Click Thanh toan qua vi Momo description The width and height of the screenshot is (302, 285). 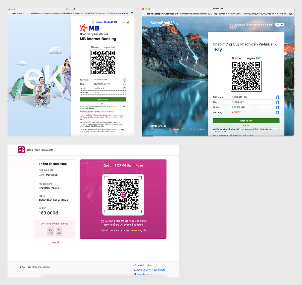pos(53,200)
